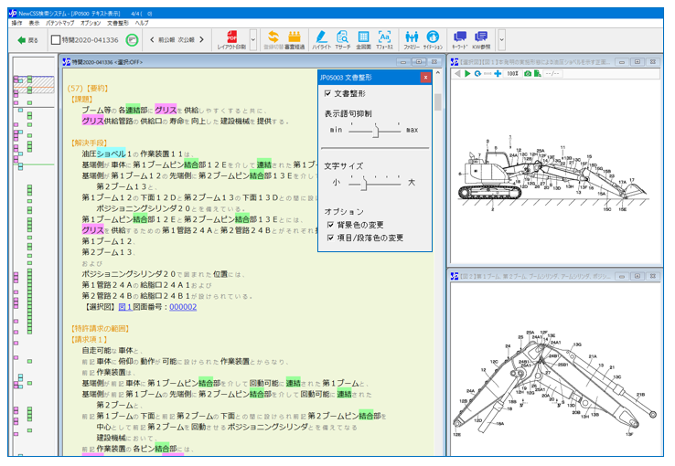The image size is (675, 466).
Task: Select the ハイライト highlight tool
Action: click(x=321, y=40)
